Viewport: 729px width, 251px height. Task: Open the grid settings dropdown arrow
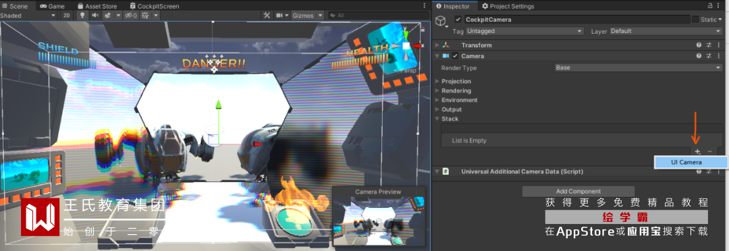tap(156, 16)
